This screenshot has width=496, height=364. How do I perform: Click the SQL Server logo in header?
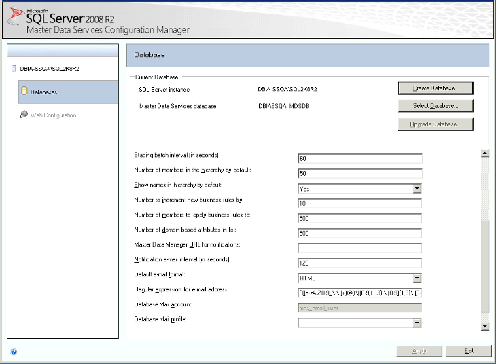pyautogui.click(x=16, y=16)
